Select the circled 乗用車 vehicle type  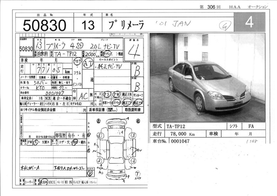pos(44,182)
